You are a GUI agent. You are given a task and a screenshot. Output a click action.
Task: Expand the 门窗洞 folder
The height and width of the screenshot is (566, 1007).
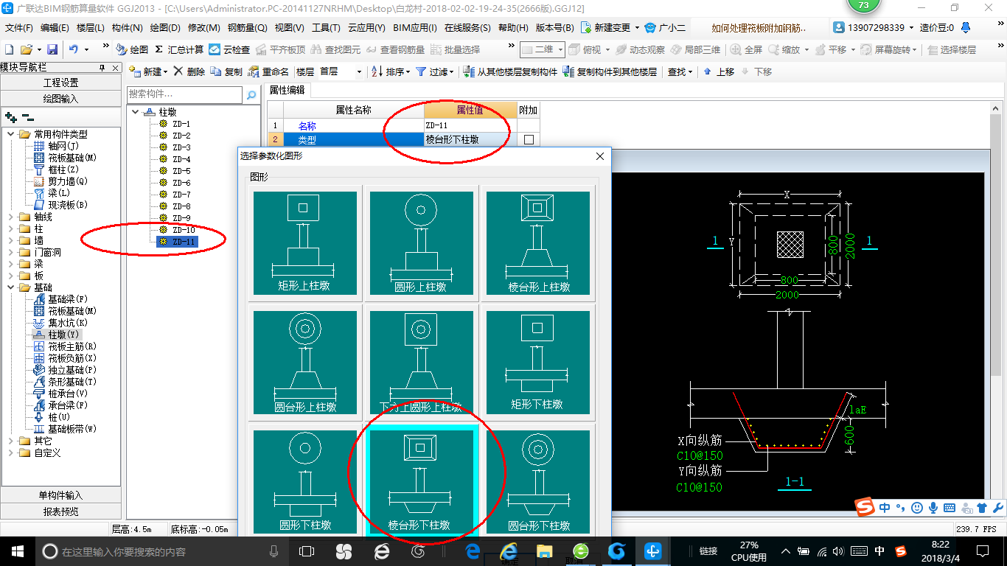(x=11, y=252)
